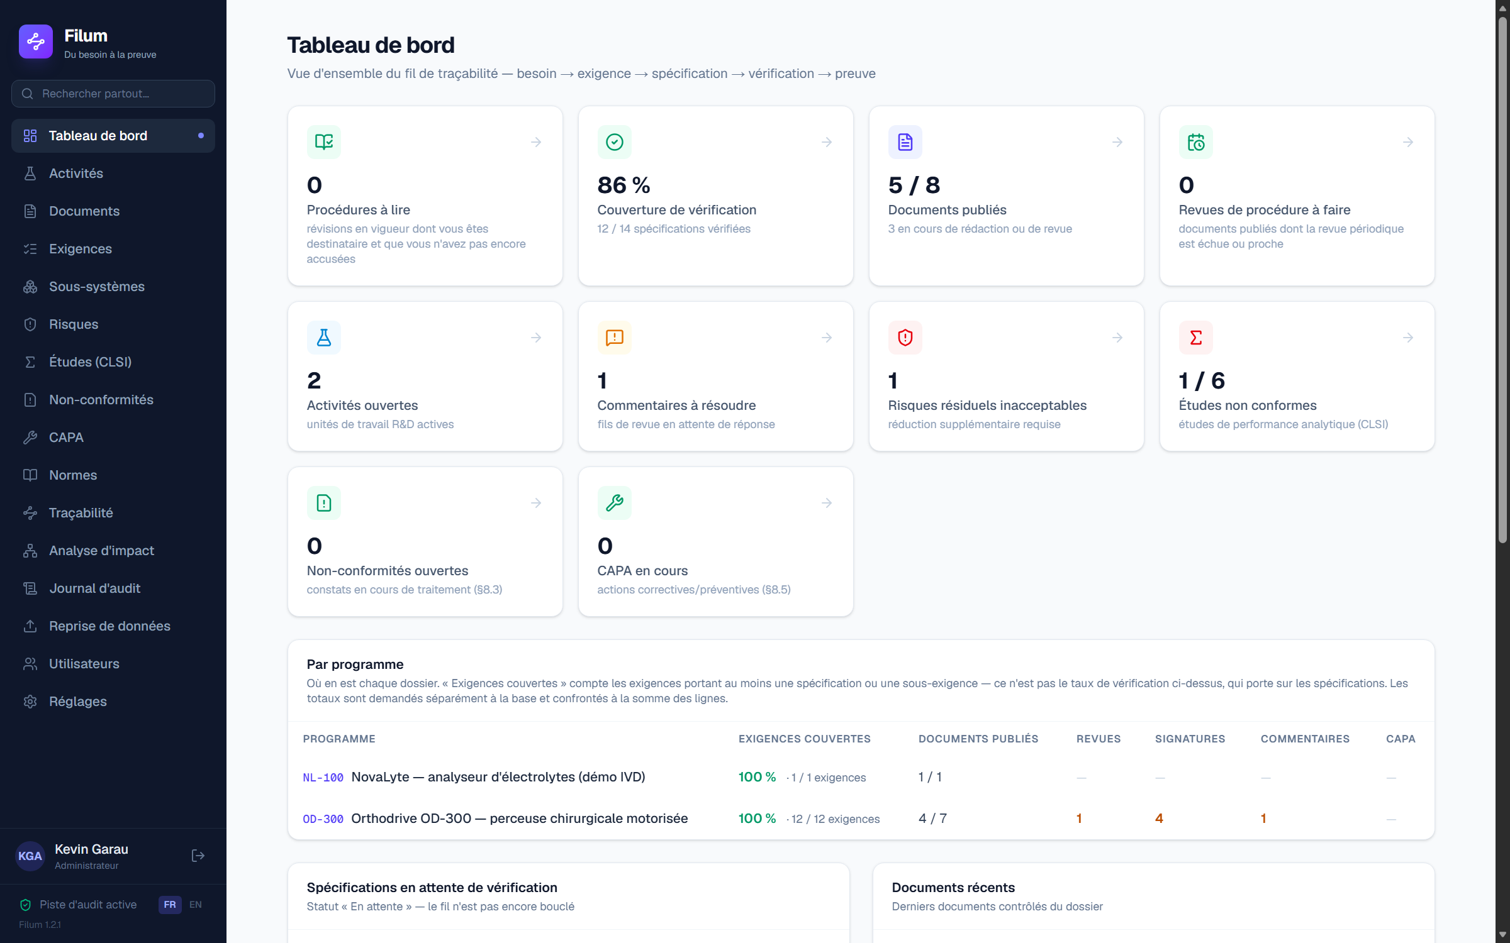The width and height of the screenshot is (1510, 943).
Task: Open Non-conformités in sidebar
Action: (x=113, y=400)
